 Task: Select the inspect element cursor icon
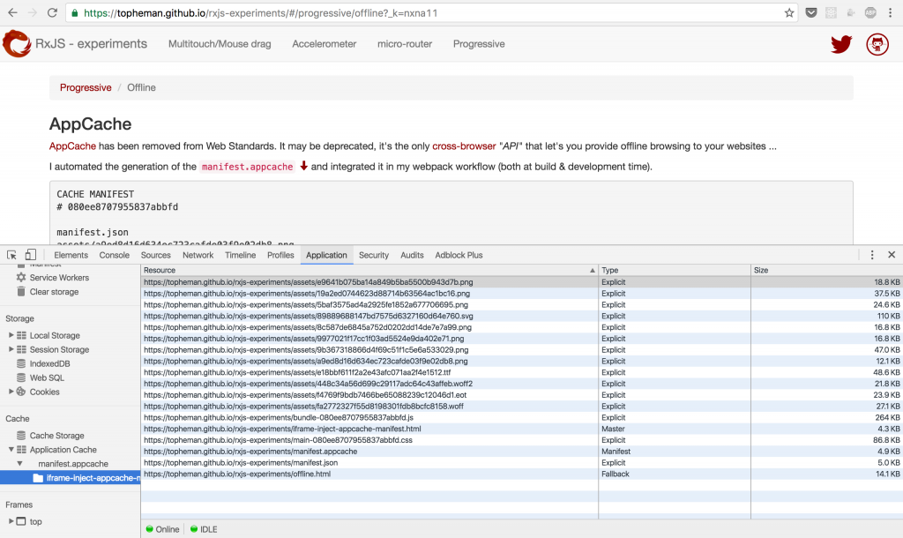(x=12, y=255)
